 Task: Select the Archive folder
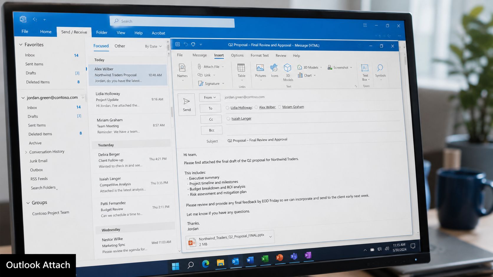click(x=35, y=143)
